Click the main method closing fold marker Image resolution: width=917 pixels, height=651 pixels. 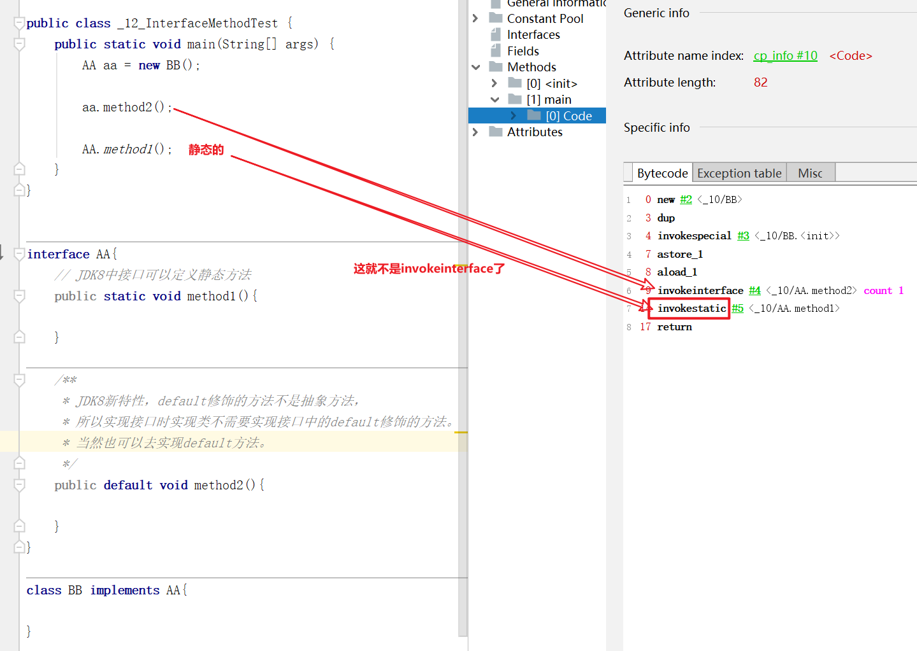19,169
